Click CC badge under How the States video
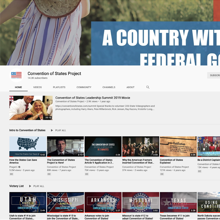This screenshot has height=220, width=220. [11, 174]
